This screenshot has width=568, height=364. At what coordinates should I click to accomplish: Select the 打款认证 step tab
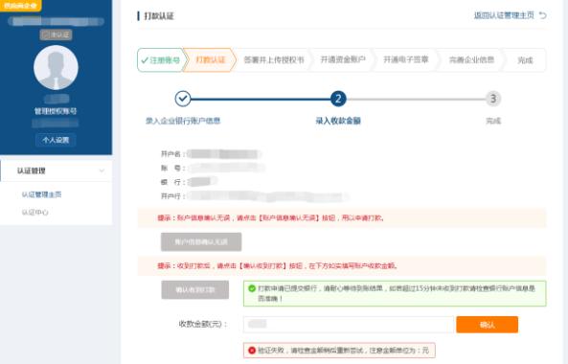click(210, 60)
